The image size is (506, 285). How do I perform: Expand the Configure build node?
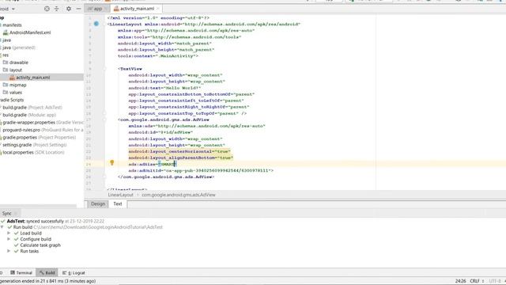point(9,239)
